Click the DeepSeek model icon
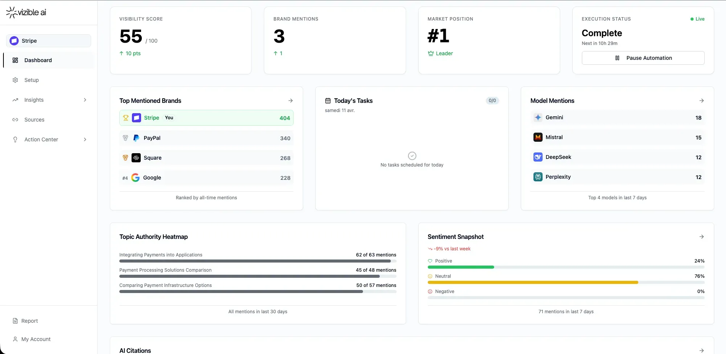This screenshot has height=354, width=726. [x=538, y=157]
